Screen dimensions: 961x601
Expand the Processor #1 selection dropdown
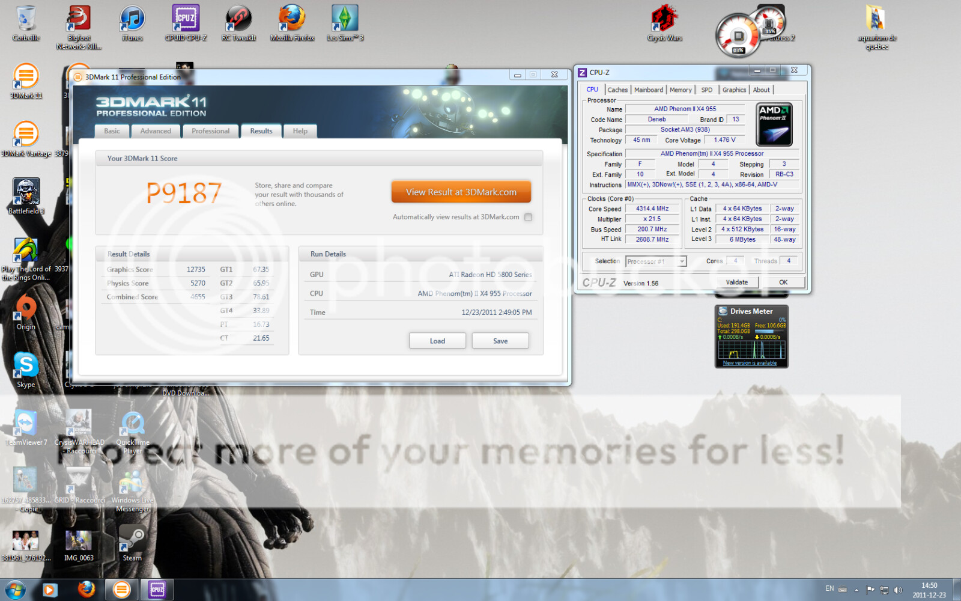coord(682,261)
